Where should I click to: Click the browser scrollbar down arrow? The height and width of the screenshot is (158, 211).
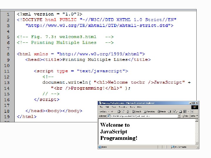tap(197, 143)
